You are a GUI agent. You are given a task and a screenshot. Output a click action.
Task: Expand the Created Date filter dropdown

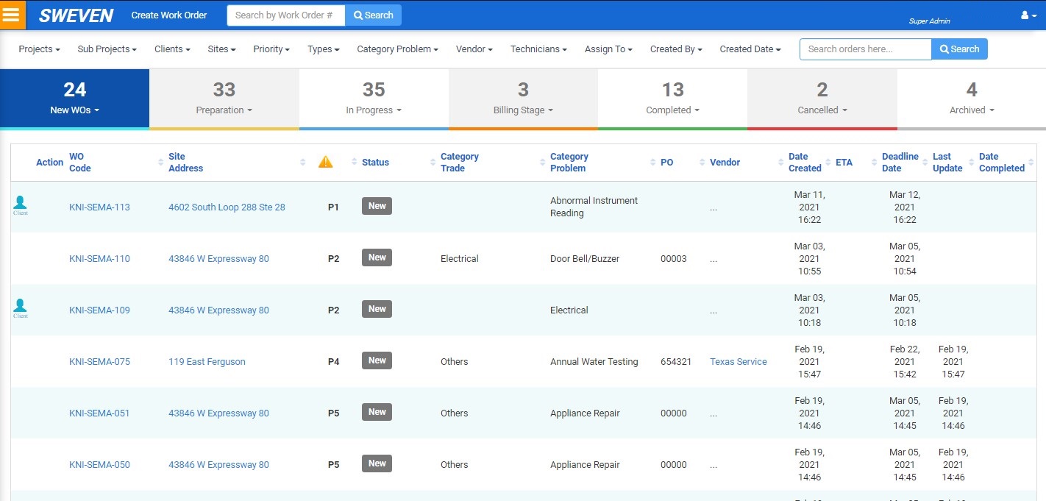point(750,49)
